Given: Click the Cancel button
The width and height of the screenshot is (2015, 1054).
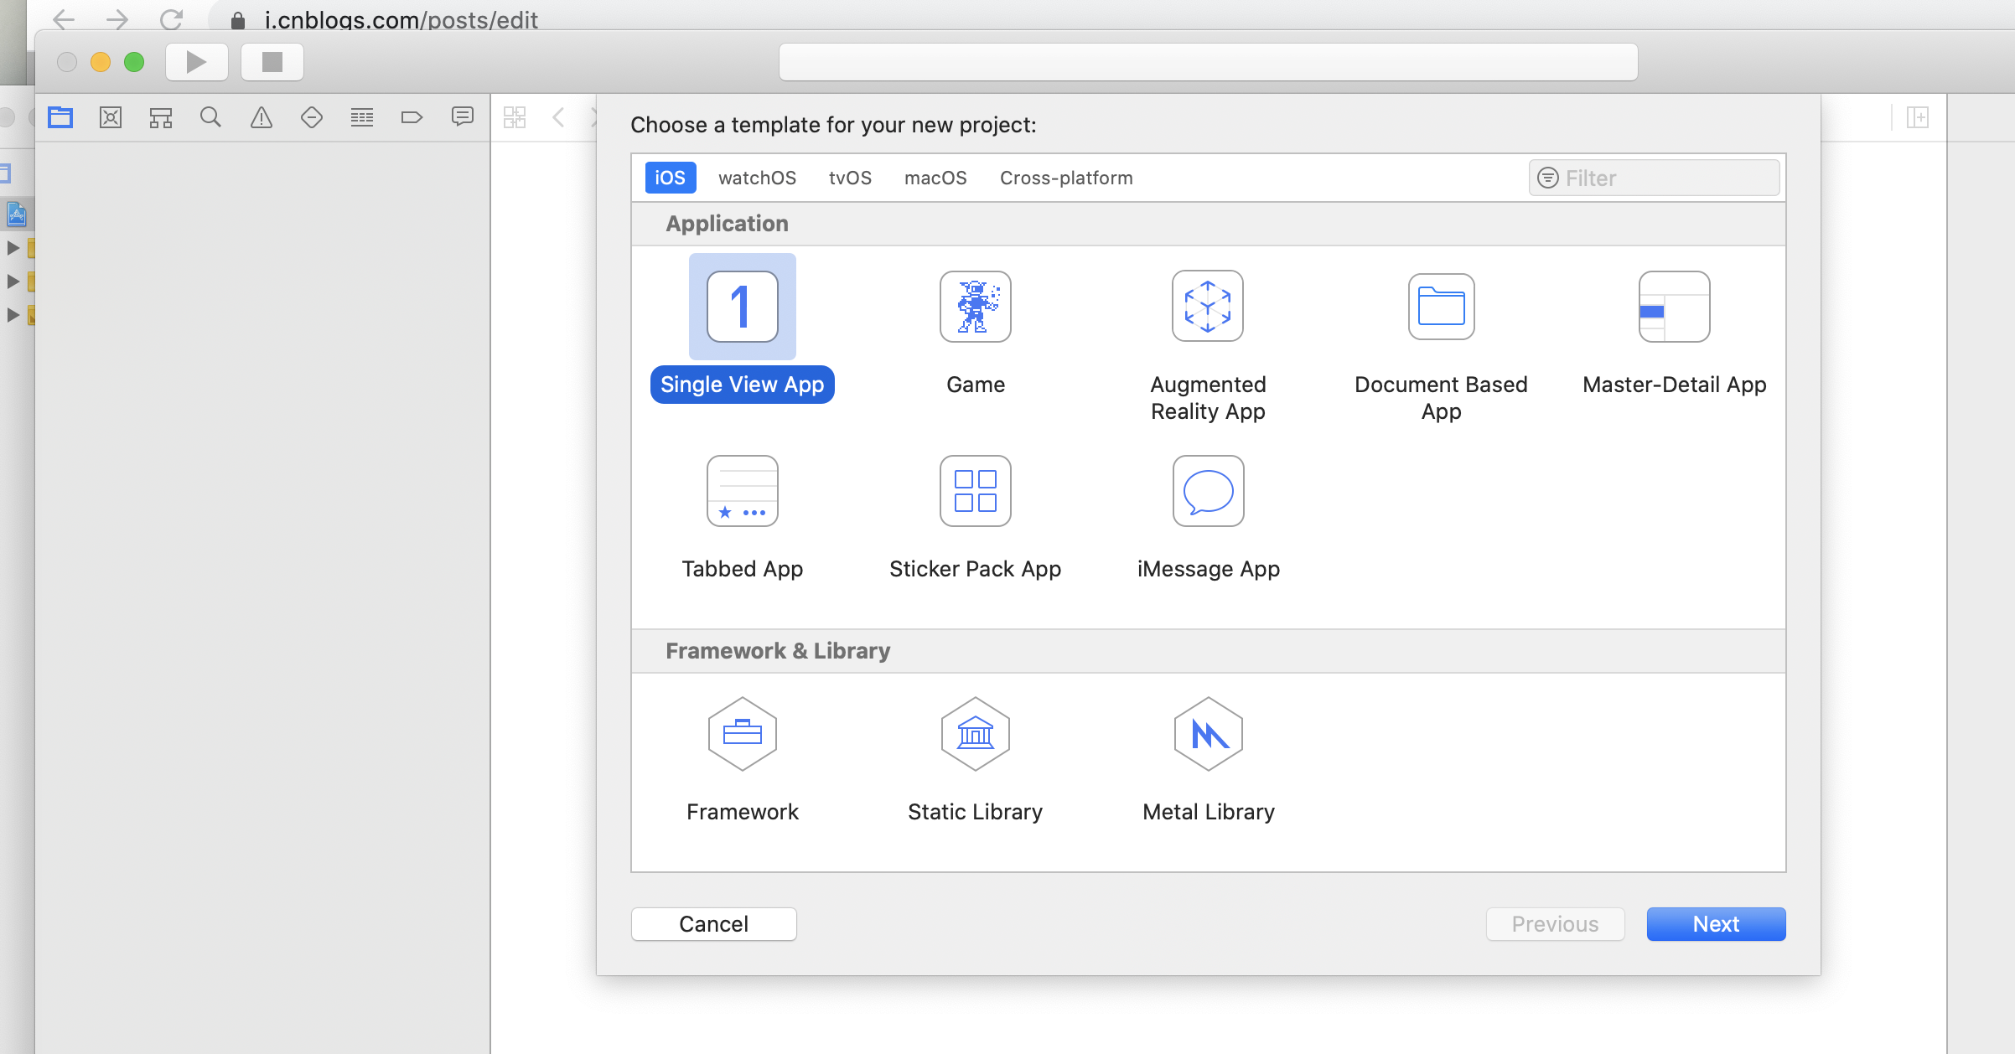Looking at the screenshot, I should click(x=714, y=924).
